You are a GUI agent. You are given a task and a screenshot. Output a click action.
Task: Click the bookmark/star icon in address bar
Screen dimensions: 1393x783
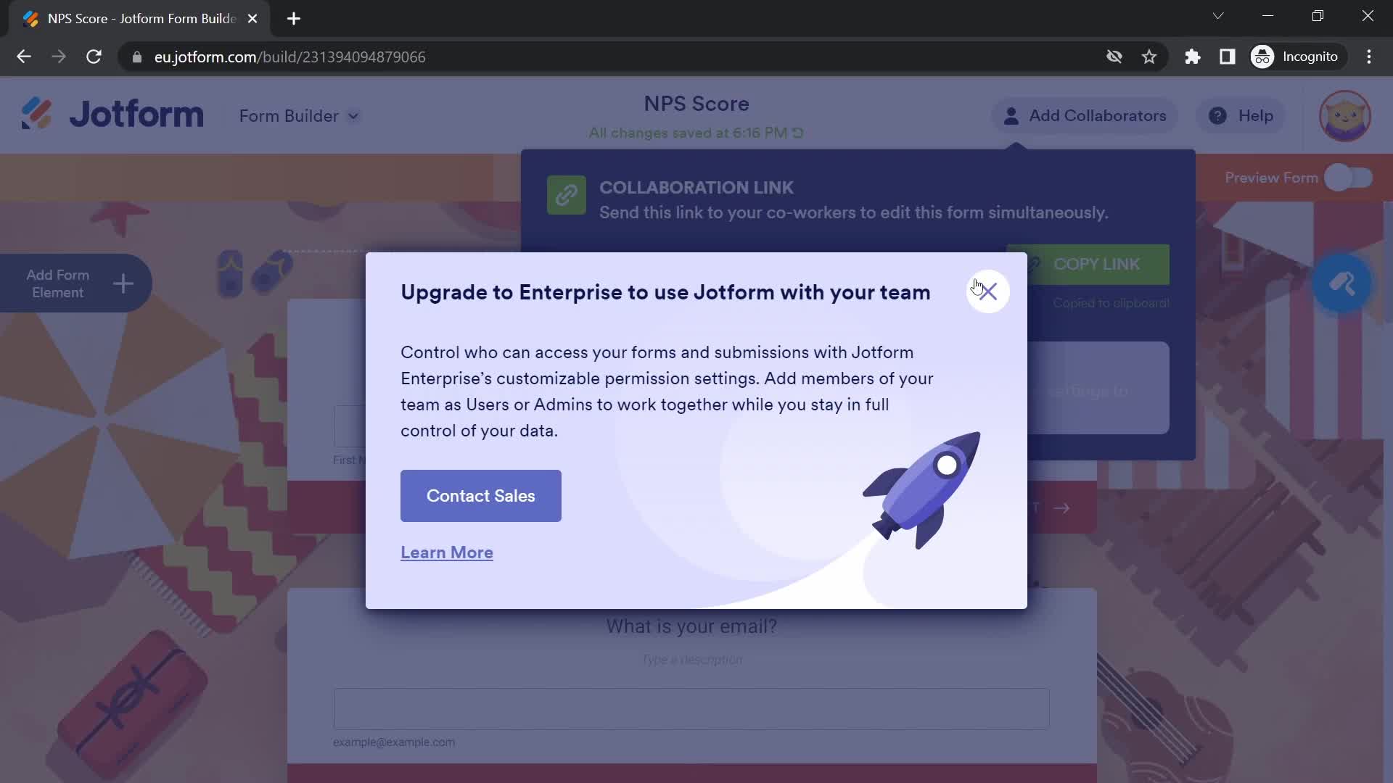[x=1151, y=57]
